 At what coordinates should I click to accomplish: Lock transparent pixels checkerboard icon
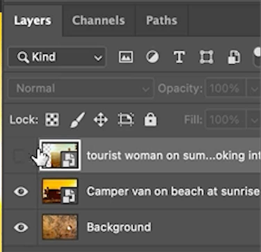point(52,120)
